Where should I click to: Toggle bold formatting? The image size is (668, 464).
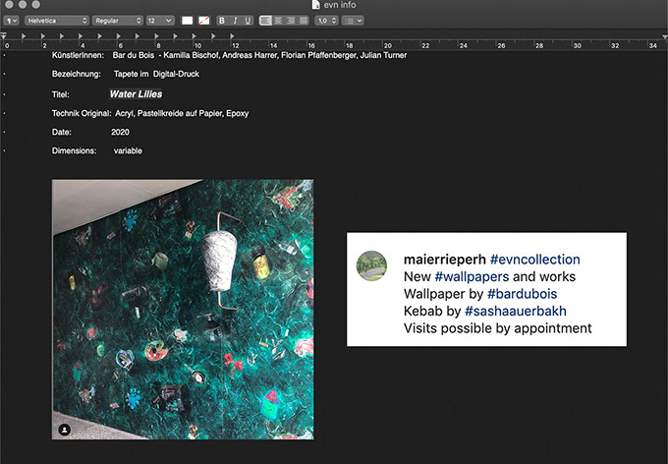[222, 21]
